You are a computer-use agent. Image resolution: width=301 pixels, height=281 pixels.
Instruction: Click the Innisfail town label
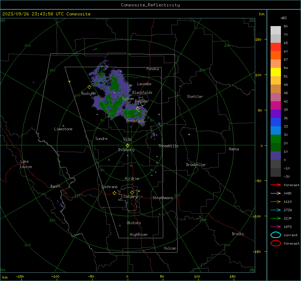[135, 121]
